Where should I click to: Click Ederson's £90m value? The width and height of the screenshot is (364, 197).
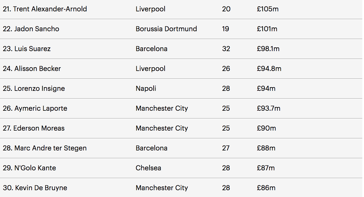[x=266, y=128]
